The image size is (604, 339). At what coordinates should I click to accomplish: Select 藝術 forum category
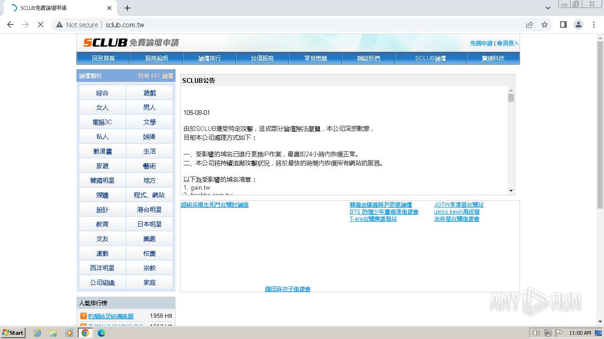click(150, 166)
